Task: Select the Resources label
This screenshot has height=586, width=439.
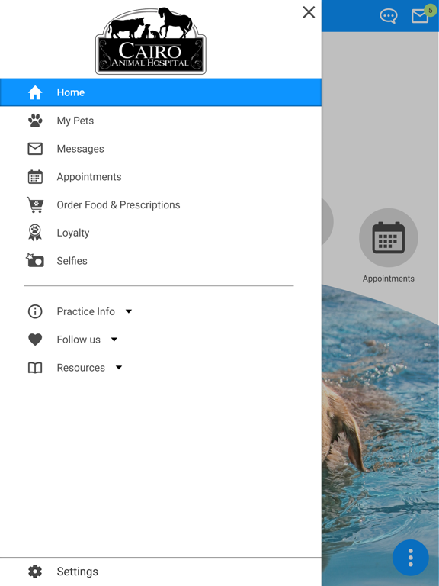Action: [x=81, y=368]
